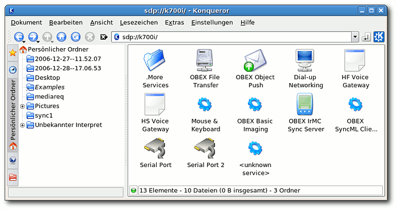Image resolution: width=397 pixels, height=210 pixels.
Task: Click the '13 Elemente - 10 Dateien' status text
Action: (220, 191)
